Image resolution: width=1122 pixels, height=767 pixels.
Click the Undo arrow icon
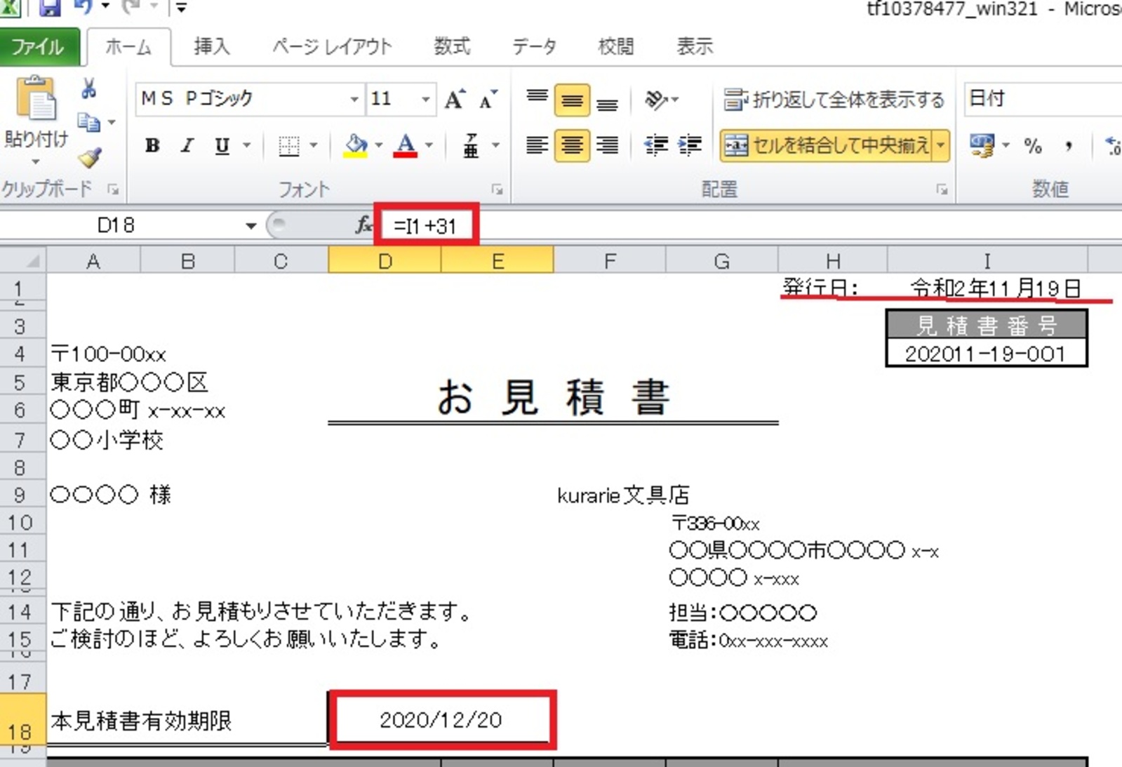click(x=84, y=7)
